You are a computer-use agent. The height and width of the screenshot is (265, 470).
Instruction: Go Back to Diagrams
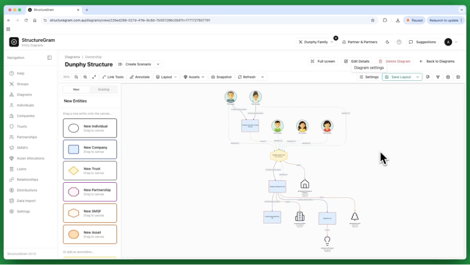[437, 61]
